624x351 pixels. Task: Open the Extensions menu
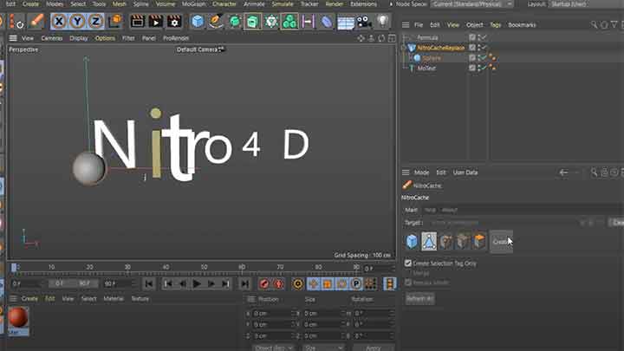(363, 4)
